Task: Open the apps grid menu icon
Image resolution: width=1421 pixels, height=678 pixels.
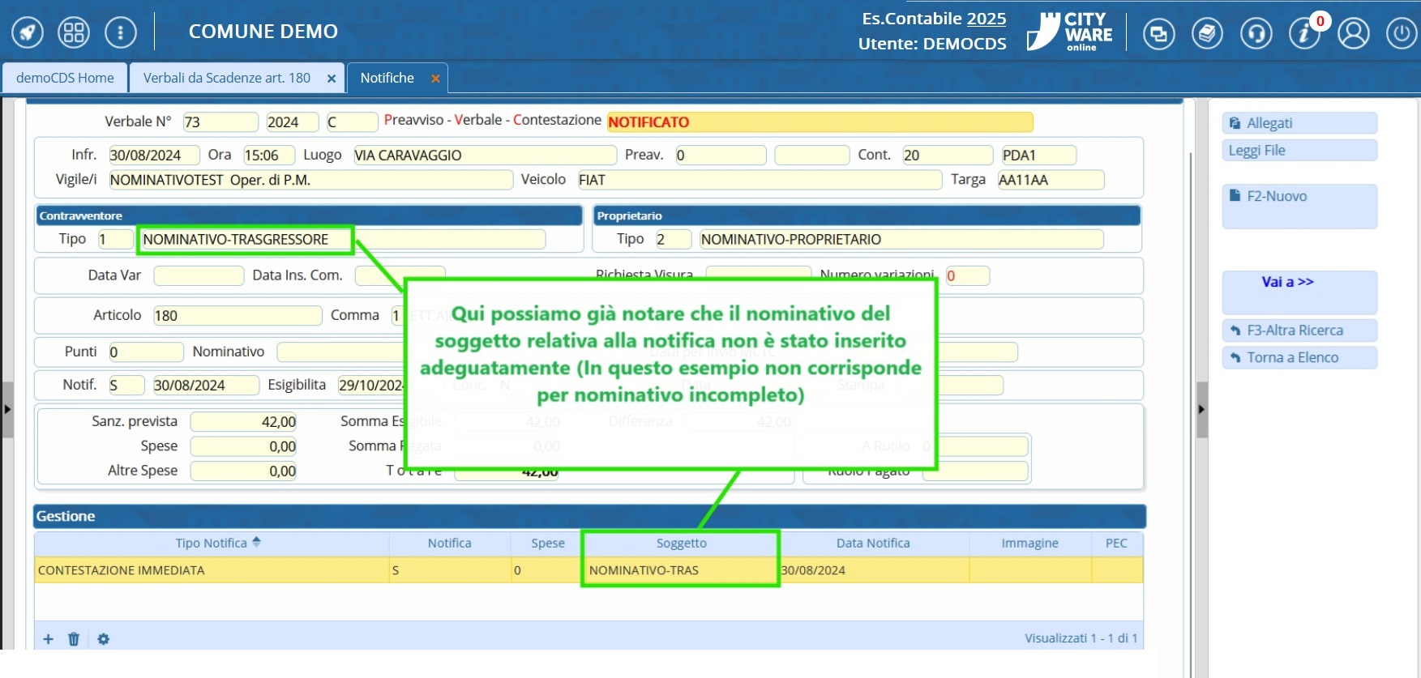Action: tap(74, 32)
